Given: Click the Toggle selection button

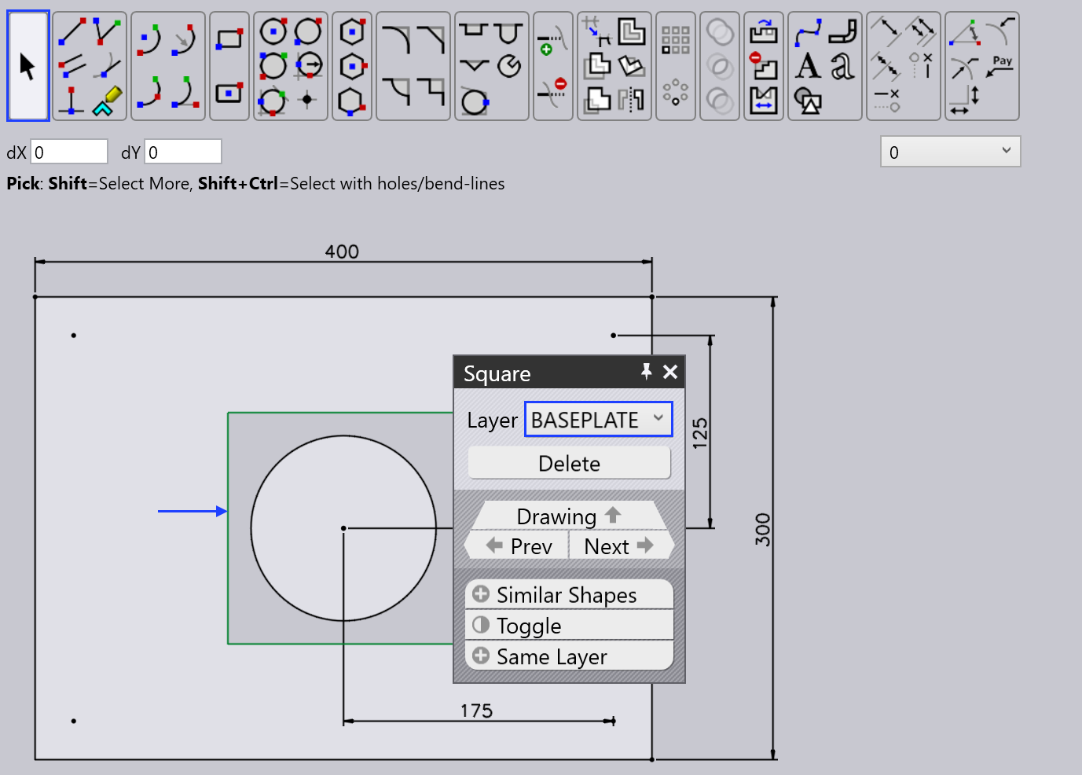Looking at the screenshot, I should pos(570,626).
